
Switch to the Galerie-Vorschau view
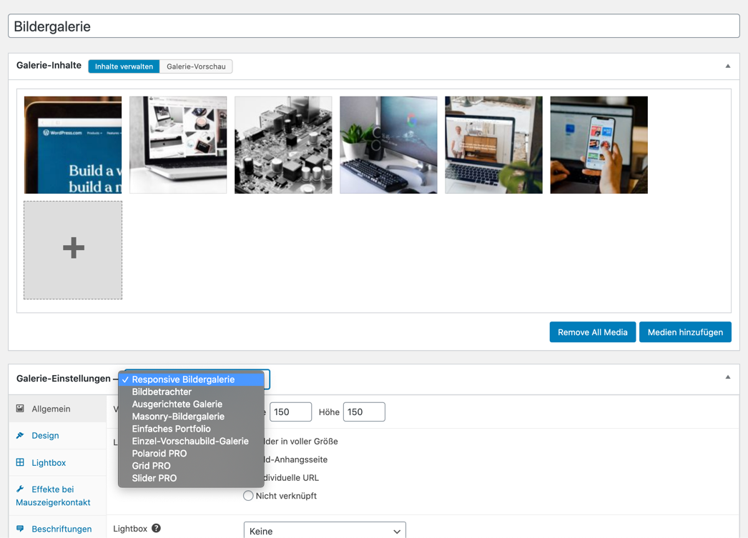tap(196, 66)
